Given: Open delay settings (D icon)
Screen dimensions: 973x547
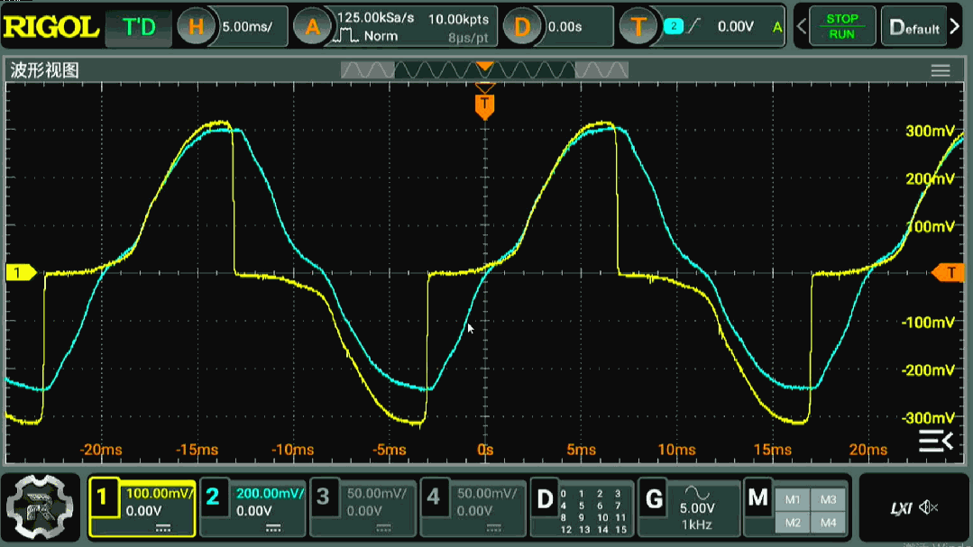Looking at the screenshot, I should (x=520, y=27).
